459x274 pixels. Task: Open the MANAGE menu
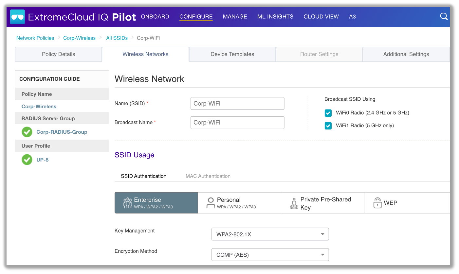pos(235,17)
